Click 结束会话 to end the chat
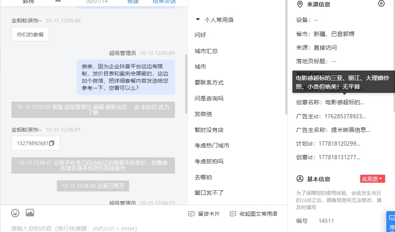Image resolution: width=395 pixels, height=232 pixels. pyautogui.click(x=164, y=2)
